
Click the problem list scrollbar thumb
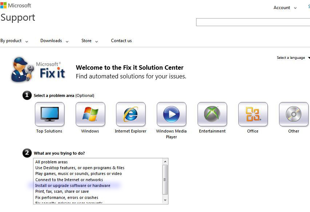point(165,180)
